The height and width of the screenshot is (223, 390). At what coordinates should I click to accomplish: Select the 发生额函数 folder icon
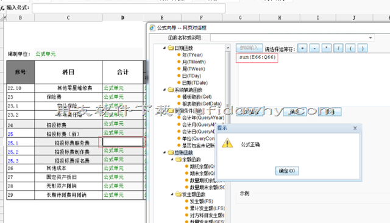pos(179,194)
